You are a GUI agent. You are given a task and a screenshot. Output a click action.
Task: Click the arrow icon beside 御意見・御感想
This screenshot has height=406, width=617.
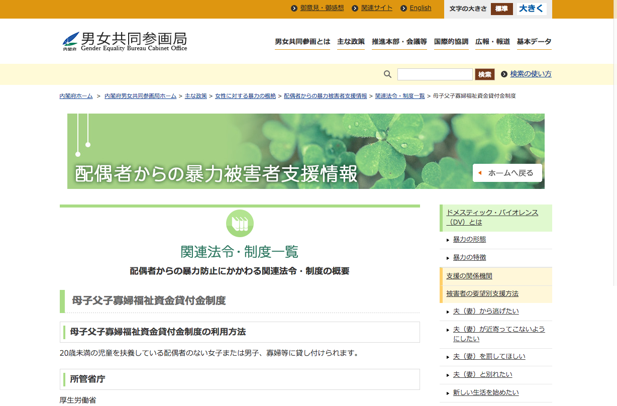coord(294,8)
